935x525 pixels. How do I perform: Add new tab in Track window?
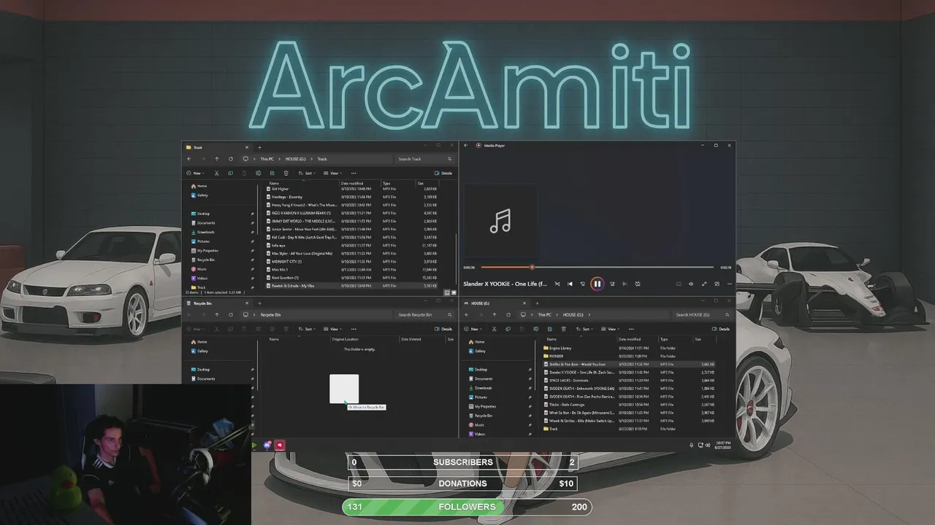pos(259,147)
